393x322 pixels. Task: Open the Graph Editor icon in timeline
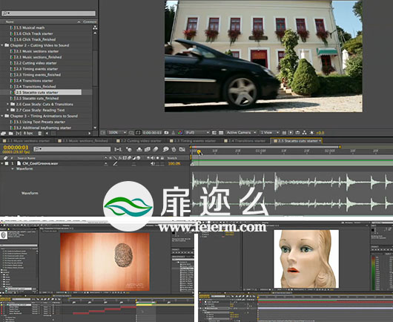pos(182,149)
